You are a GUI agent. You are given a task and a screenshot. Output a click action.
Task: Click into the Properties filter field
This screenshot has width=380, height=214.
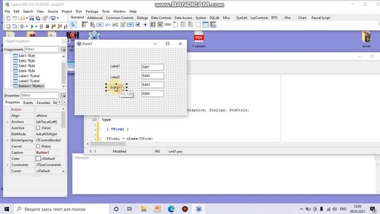point(40,95)
